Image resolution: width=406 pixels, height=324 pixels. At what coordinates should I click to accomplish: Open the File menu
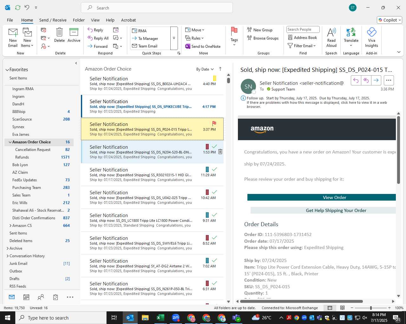click(x=10, y=20)
